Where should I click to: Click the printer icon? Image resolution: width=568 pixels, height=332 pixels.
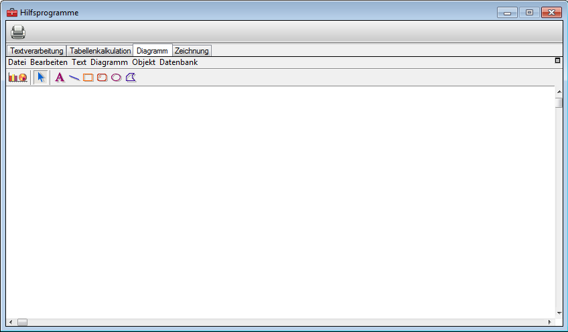coord(18,31)
